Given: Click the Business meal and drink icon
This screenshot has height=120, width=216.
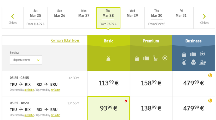Looking at the screenshot, I should [203, 63].
